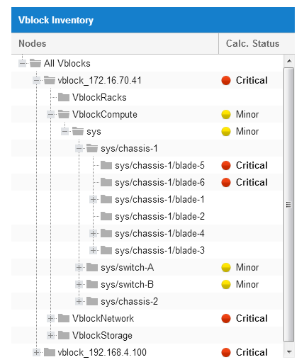
Task: Click folder icon of sys/chassis-1/blade-5
Action: (106, 165)
